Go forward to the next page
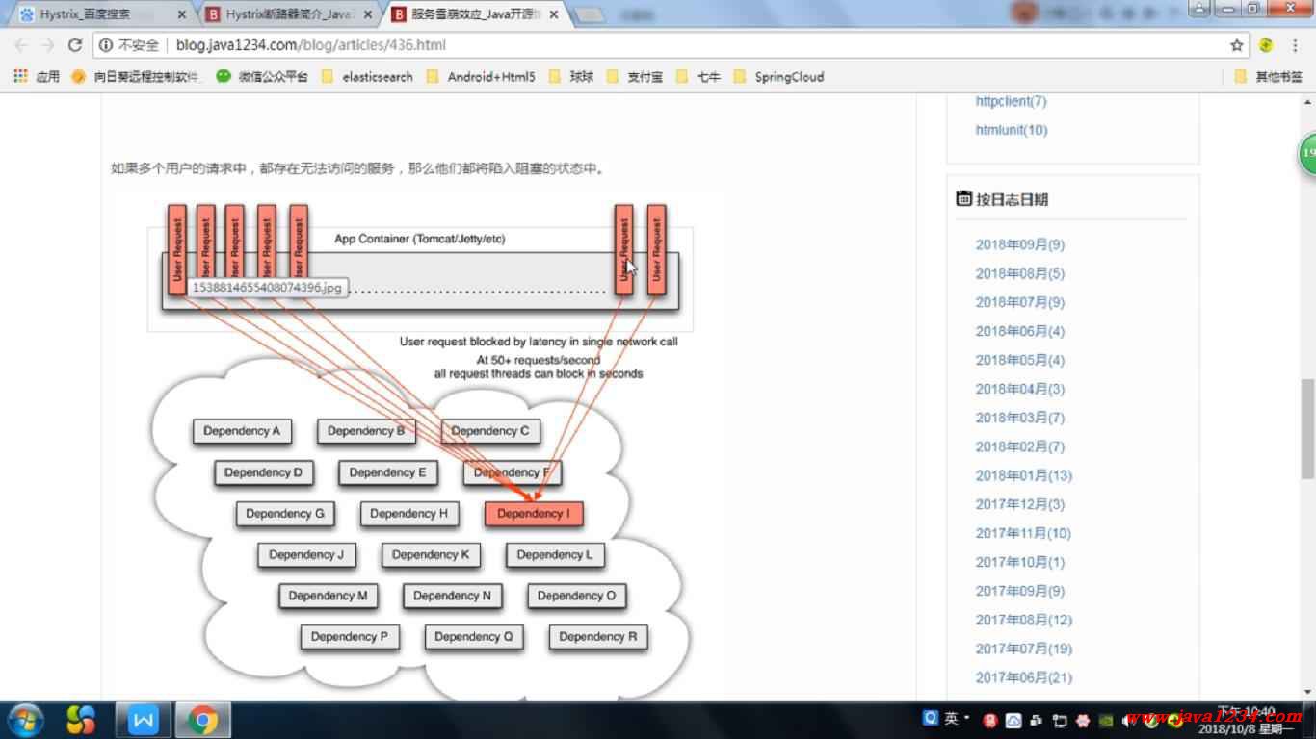This screenshot has width=1316, height=739. point(47,45)
